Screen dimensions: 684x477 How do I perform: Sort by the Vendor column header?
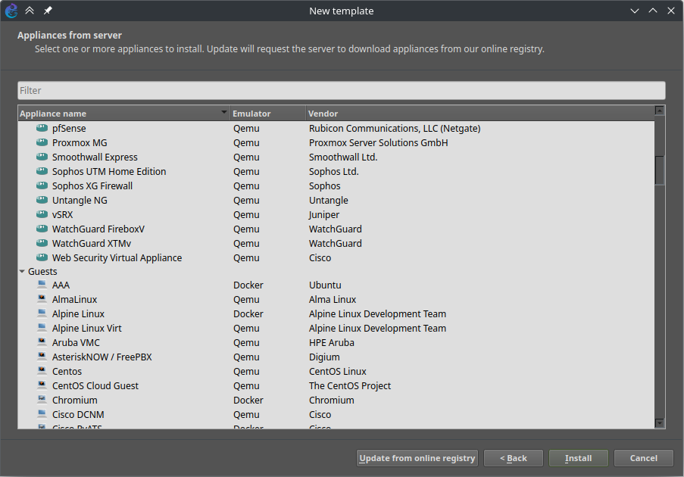point(480,114)
